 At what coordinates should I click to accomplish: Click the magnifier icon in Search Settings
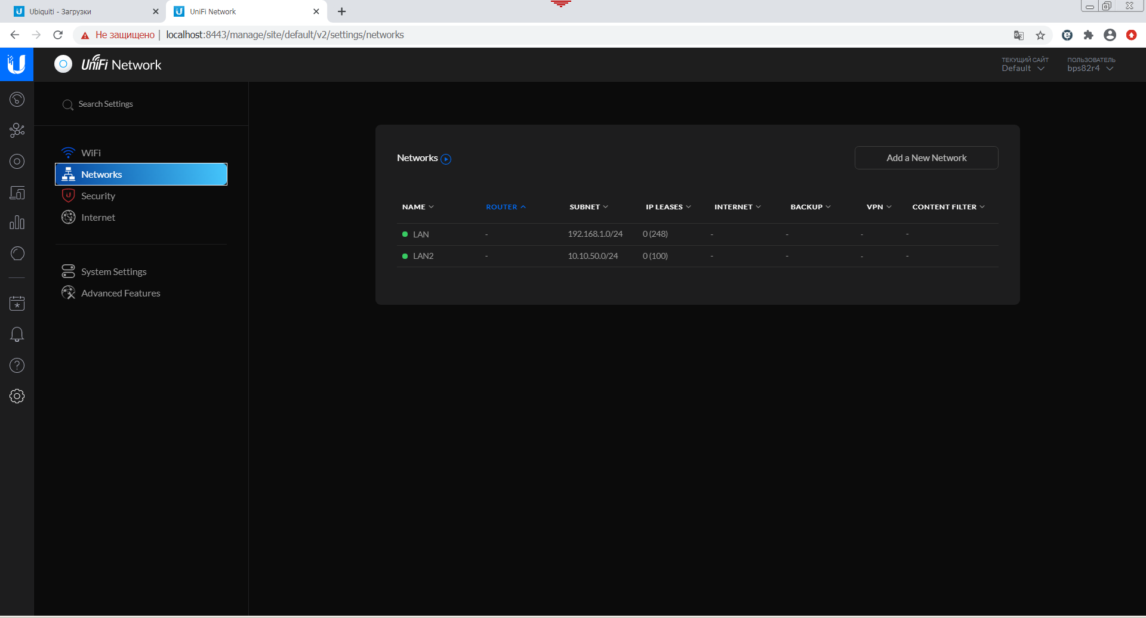(68, 105)
